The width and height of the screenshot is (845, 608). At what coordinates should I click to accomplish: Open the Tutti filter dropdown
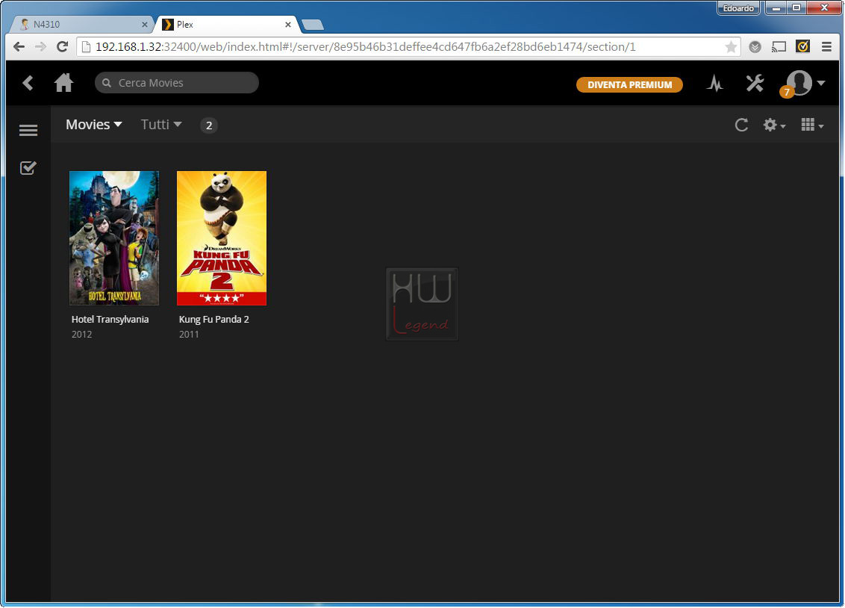(x=161, y=125)
